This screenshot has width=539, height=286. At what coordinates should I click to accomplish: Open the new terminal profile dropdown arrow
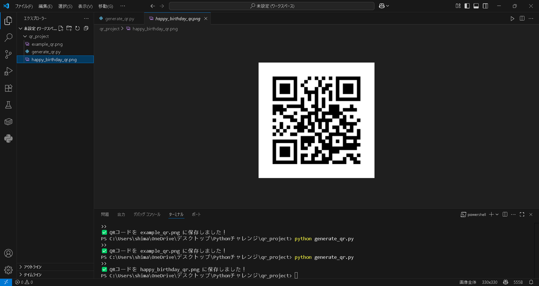click(497, 215)
